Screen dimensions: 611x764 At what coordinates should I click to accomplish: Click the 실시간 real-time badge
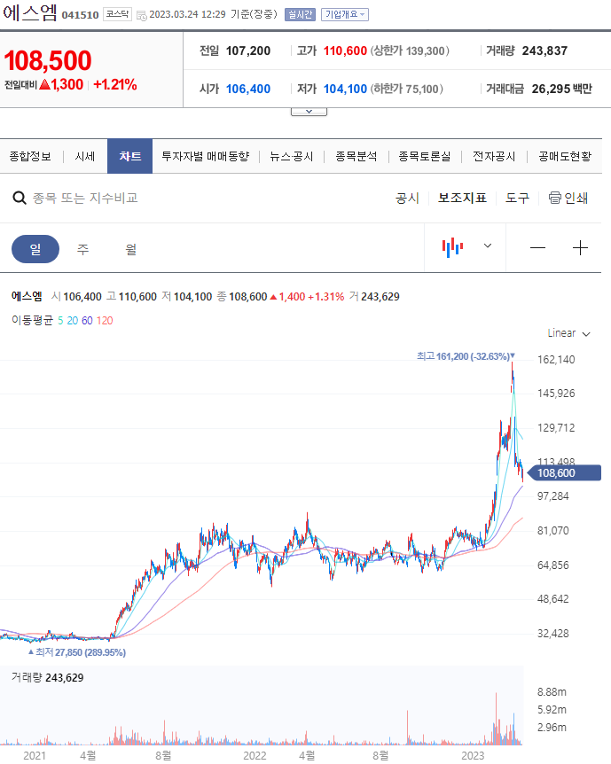300,14
